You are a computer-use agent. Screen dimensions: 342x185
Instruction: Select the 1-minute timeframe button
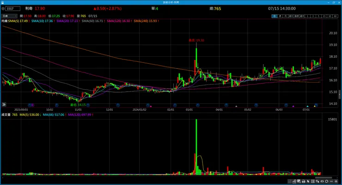click(307, 16)
